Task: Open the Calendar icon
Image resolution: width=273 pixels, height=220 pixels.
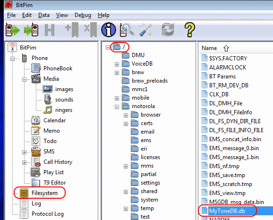Action: [36, 120]
